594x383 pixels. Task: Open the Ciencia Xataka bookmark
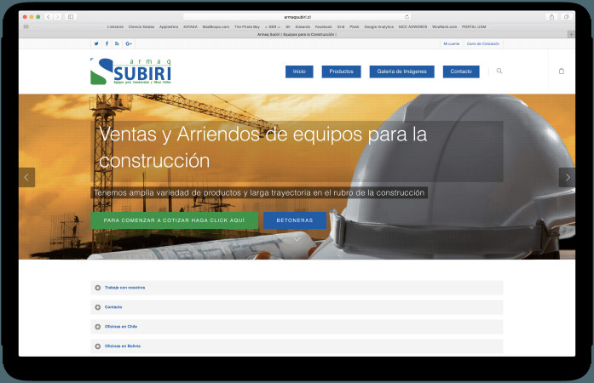[141, 27]
